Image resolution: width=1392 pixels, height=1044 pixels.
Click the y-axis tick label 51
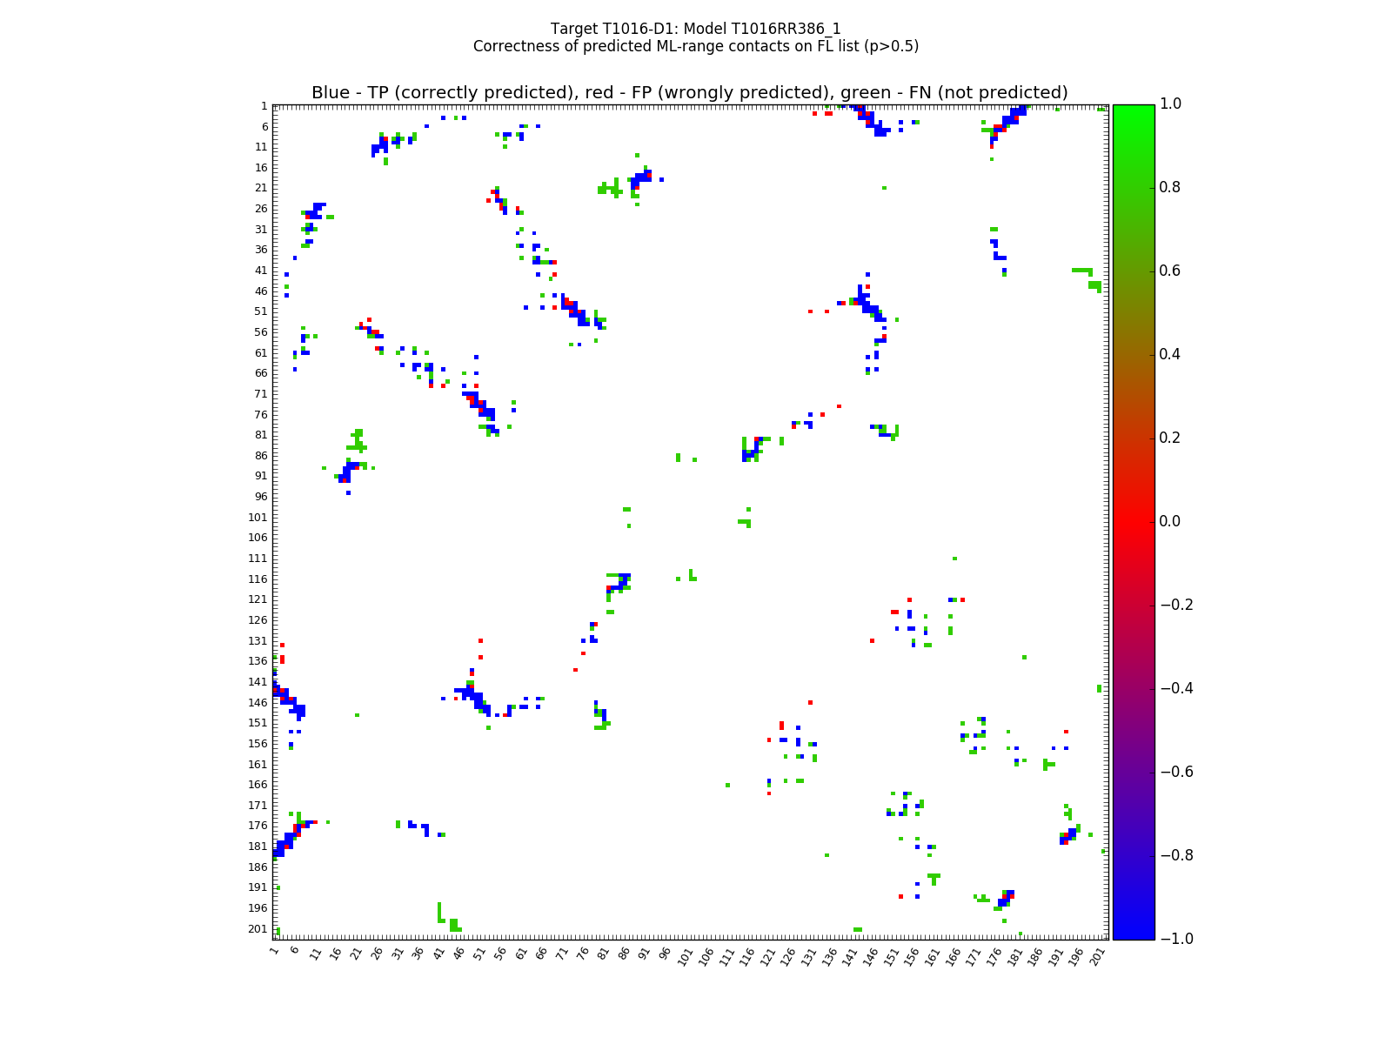(260, 311)
